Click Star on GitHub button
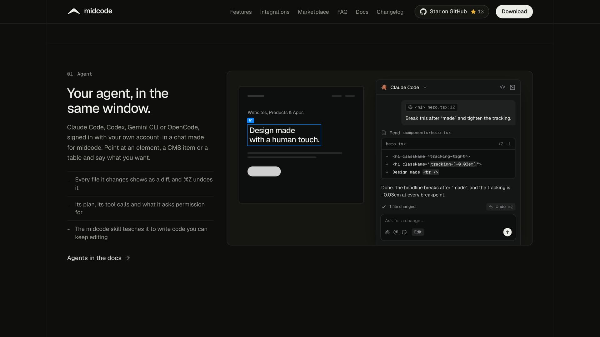Screen dimensions: 600x337 (452, 12)
